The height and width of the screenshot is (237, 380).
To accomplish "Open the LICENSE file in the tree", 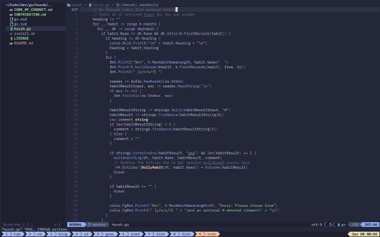I will pyautogui.click(x=21, y=38).
